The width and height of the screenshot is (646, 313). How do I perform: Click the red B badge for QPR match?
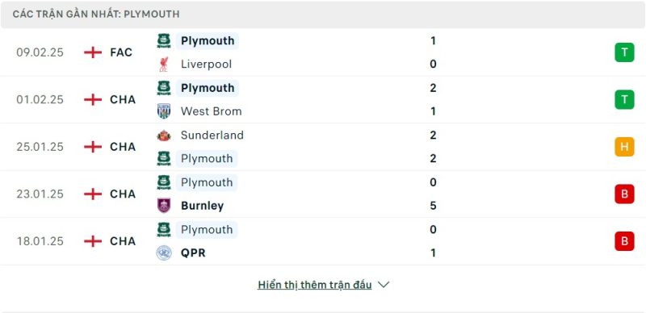[624, 241]
